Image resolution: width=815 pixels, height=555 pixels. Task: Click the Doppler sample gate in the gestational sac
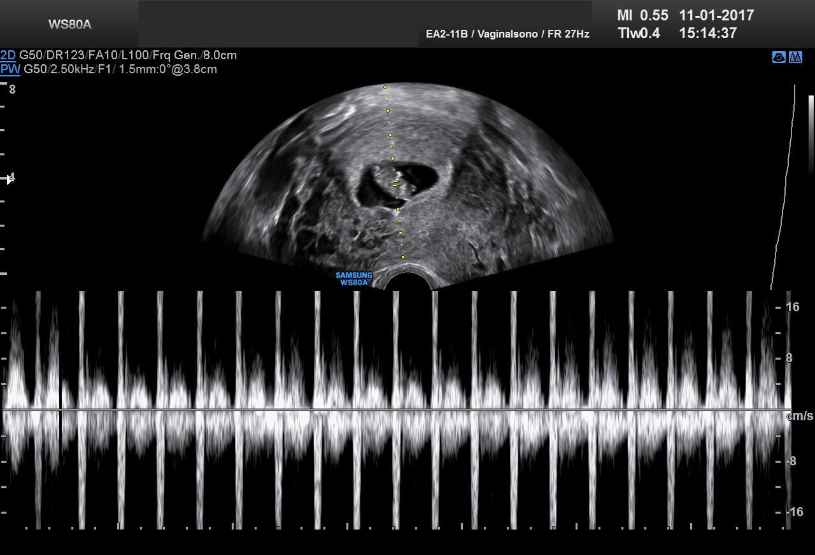[x=395, y=185]
